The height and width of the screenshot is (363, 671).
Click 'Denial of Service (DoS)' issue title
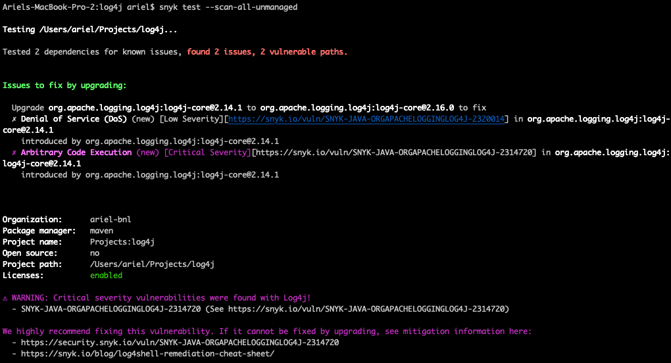click(x=74, y=119)
